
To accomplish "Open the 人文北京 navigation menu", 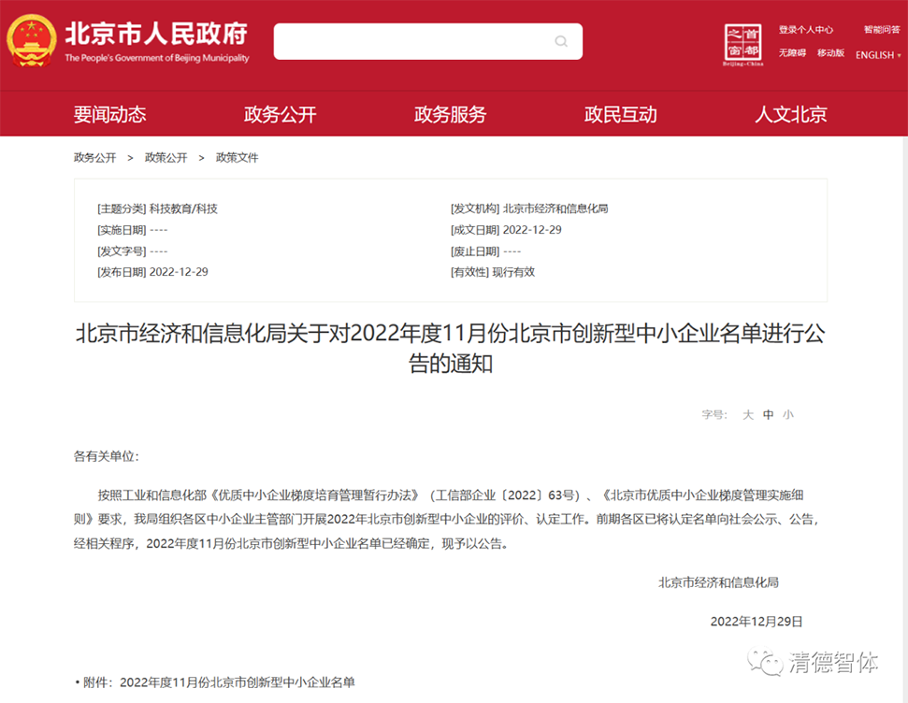I will point(791,115).
